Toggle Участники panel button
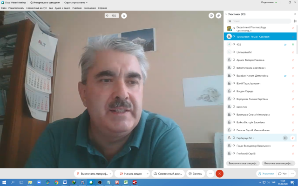The height and width of the screenshot is (186, 298). coord(266,173)
